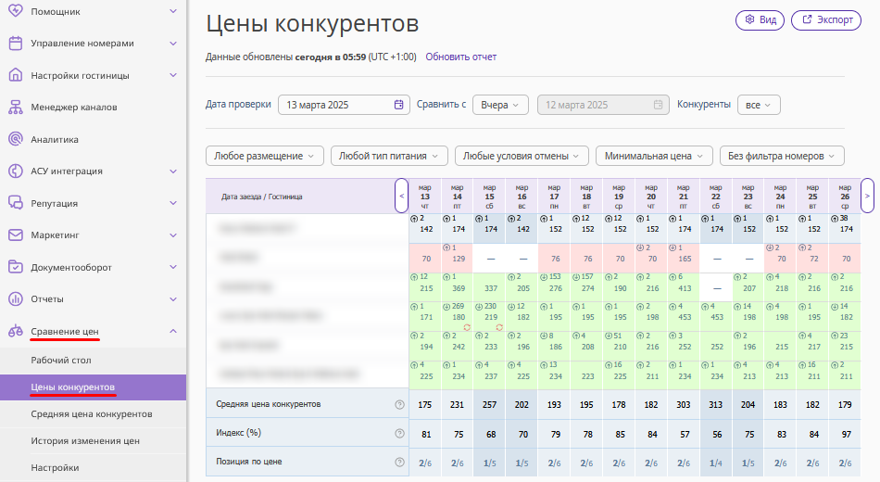Select the мар 15 сб column header
The image size is (880, 482).
tap(489, 197)
